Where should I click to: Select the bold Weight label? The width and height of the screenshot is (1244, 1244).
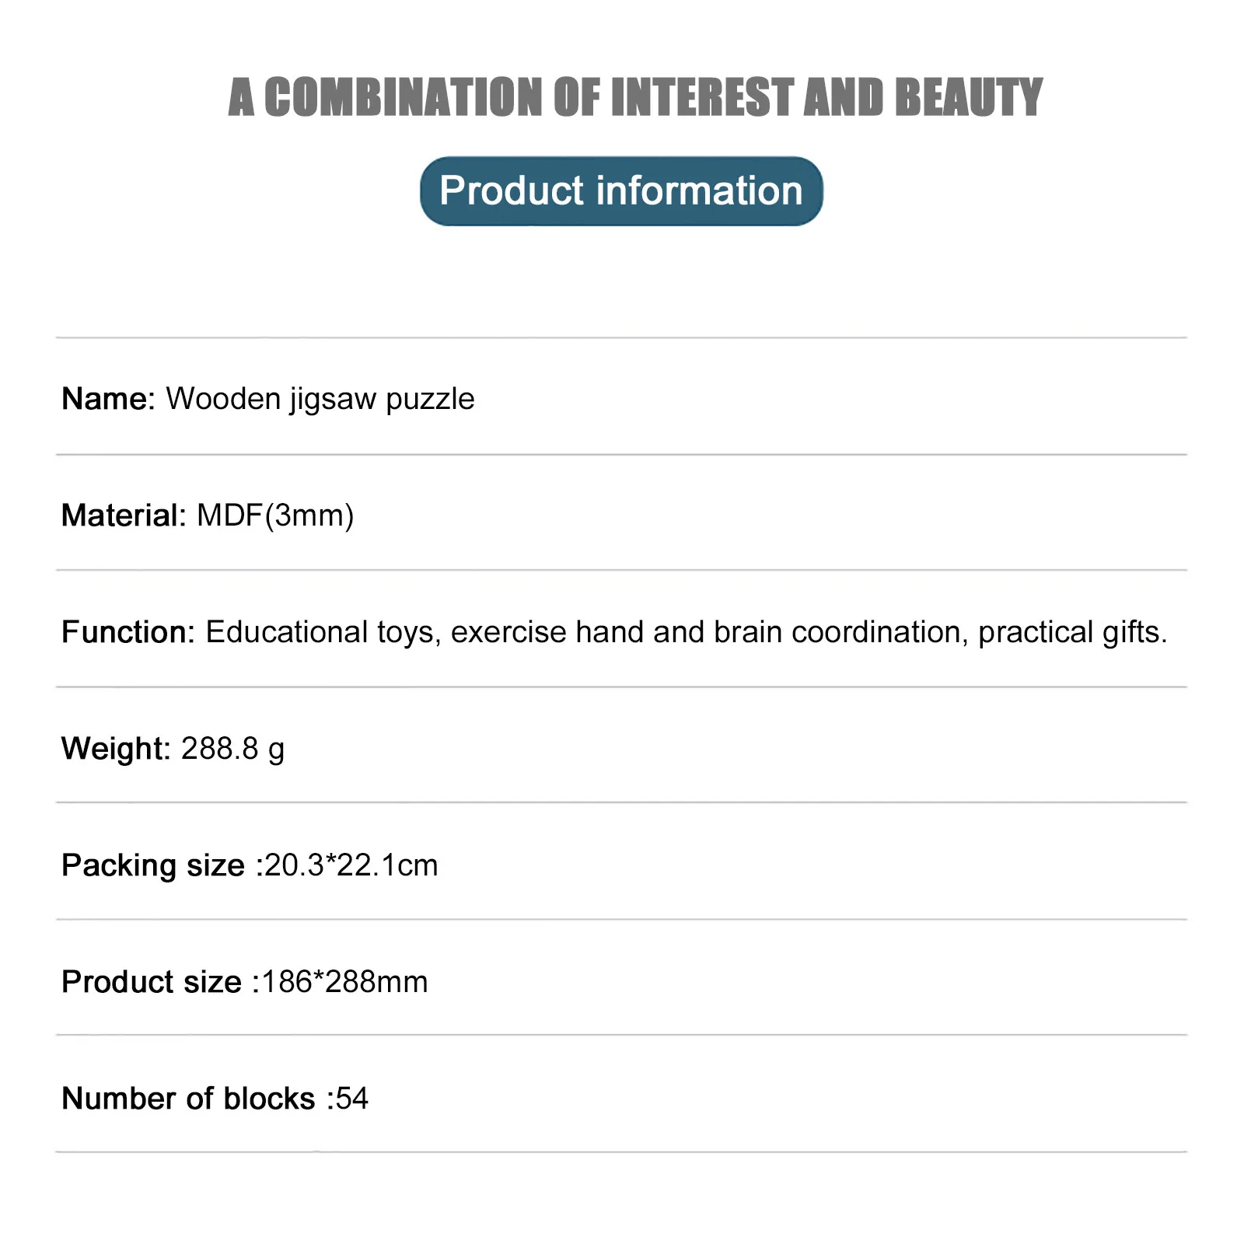coord(115,749)
